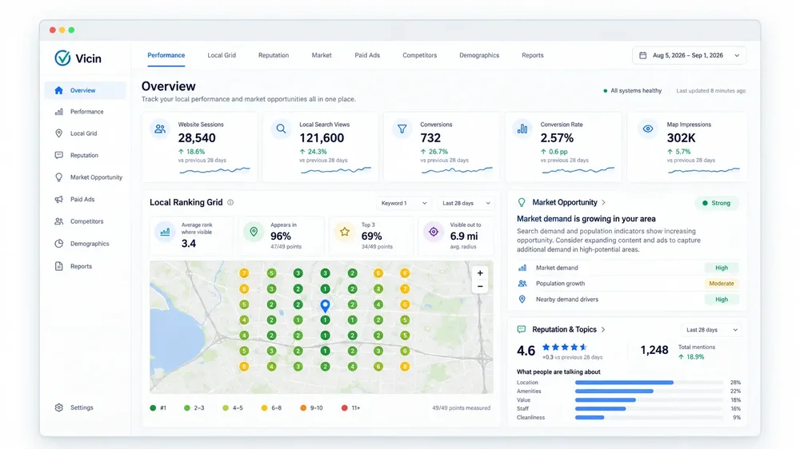800x449 pixels.
Task: Click the Location topic progress bar
Action: [x=649, y=382]
